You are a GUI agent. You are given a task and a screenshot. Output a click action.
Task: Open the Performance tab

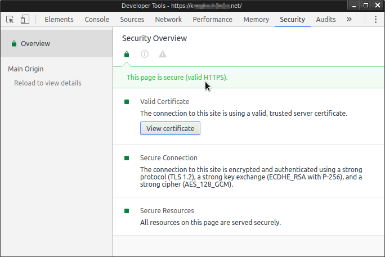pyautogui.click(x=212, y=19)
